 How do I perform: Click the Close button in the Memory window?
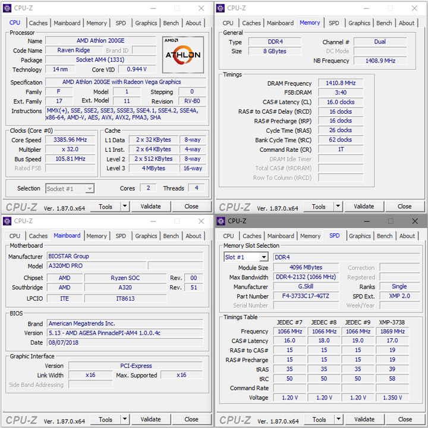(x=405, y=207)
